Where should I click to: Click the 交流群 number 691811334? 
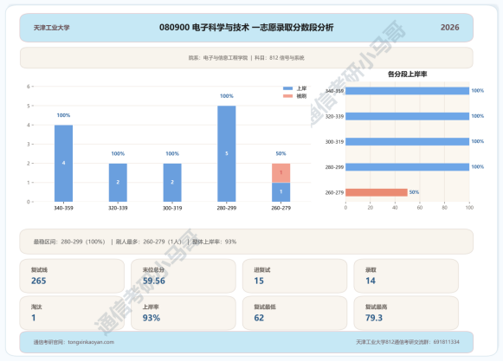point(446,342)
